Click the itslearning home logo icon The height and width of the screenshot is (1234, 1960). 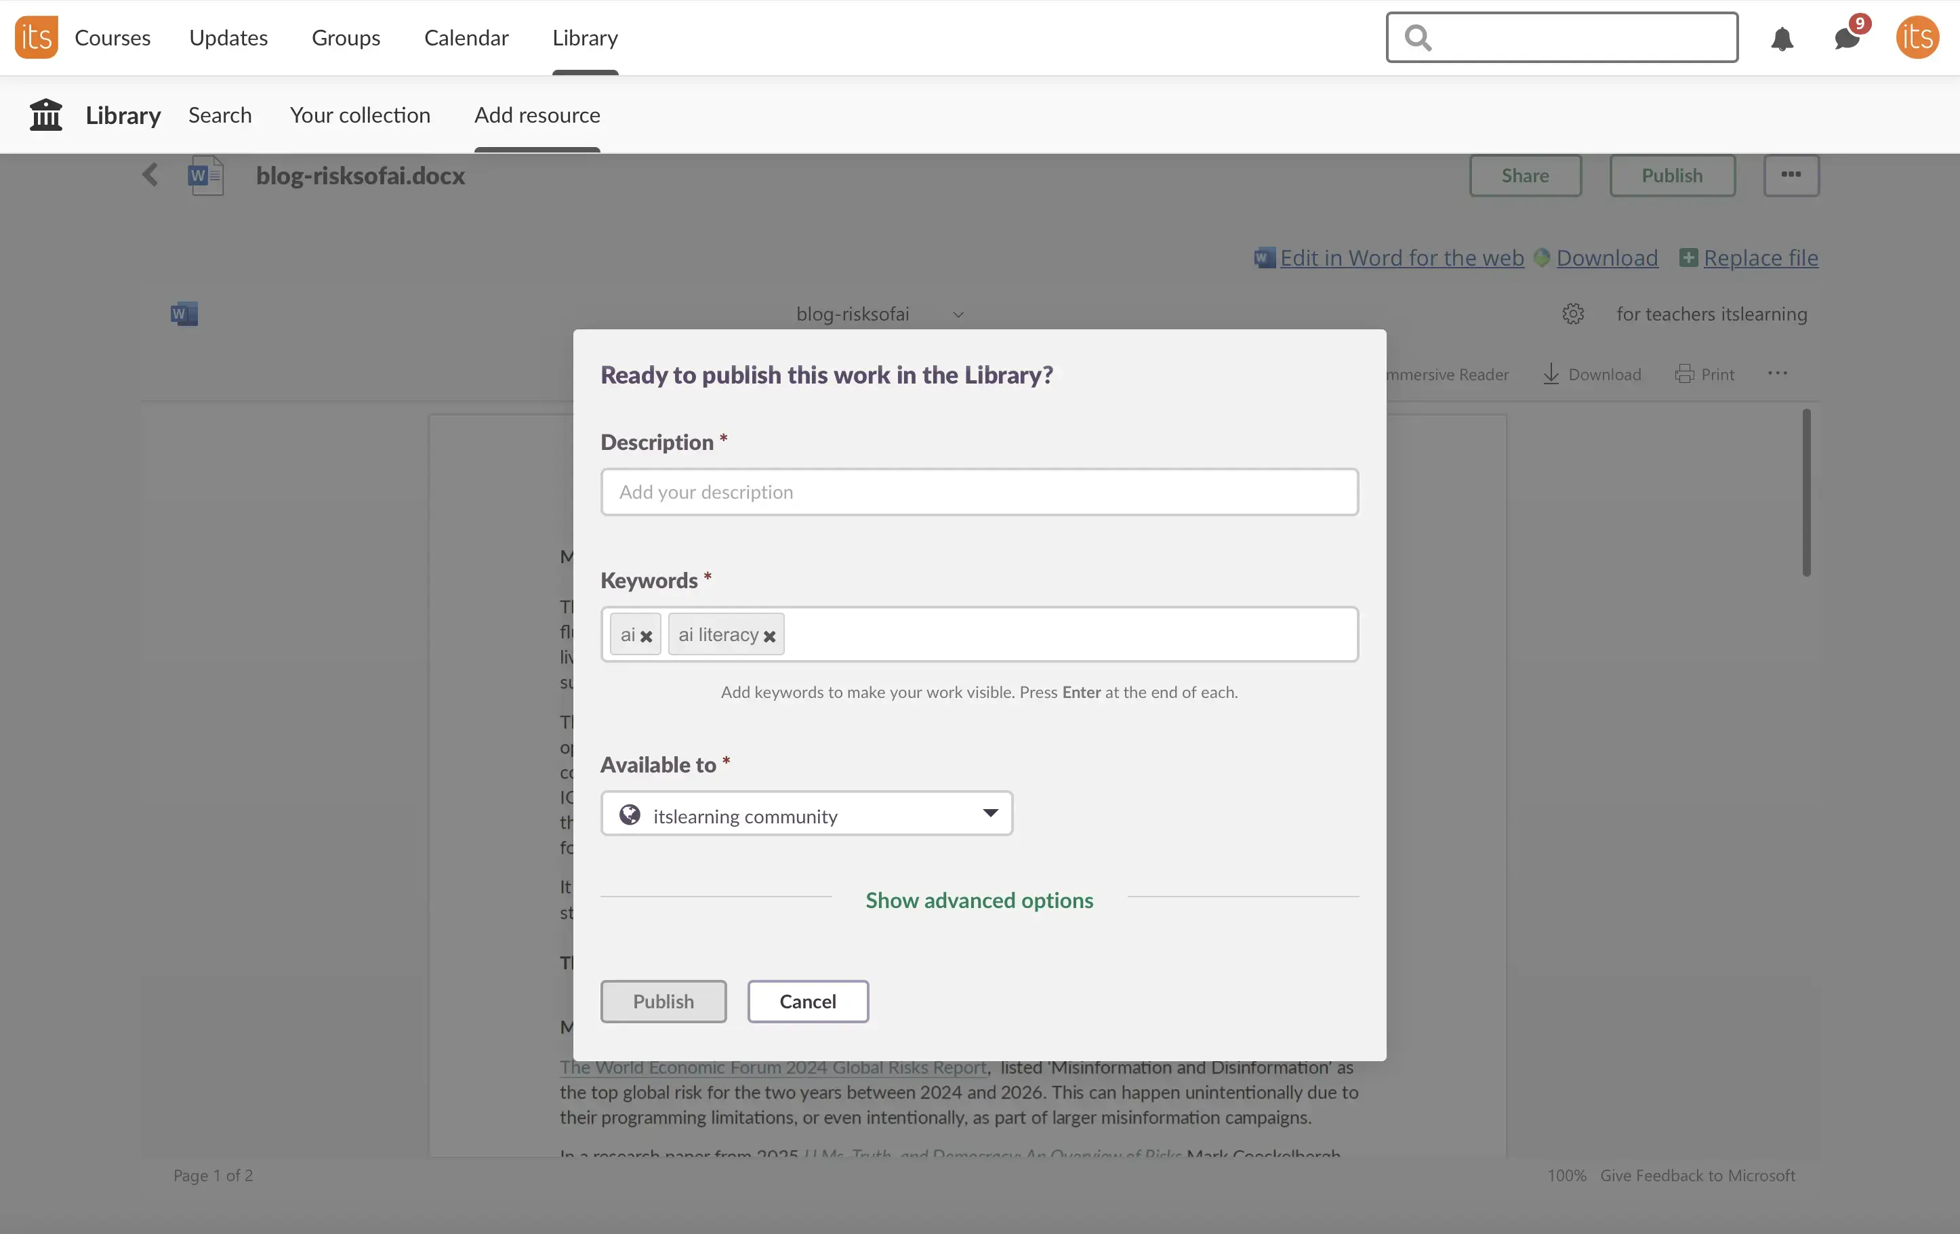click(36, 37)
